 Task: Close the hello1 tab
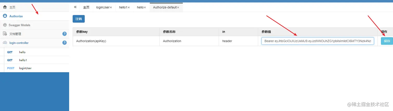pyautogui.click(x=129, y=7)
